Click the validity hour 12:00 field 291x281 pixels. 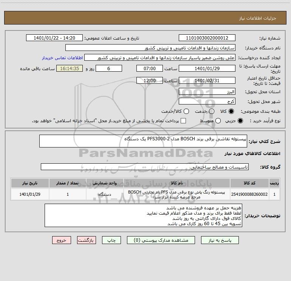click(x=150, y=80)
